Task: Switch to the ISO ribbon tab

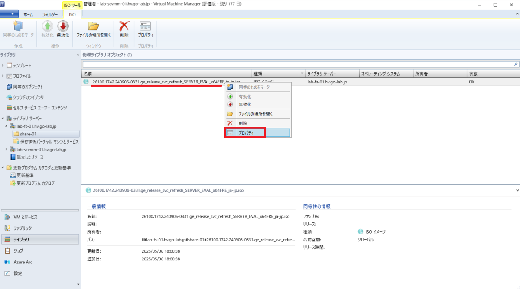Action: (x=72, y=14)
